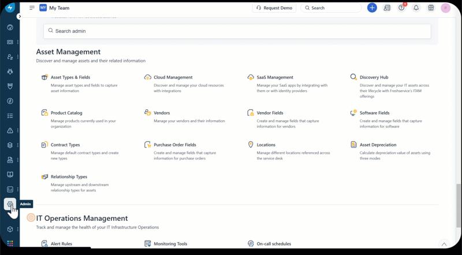Click the Asset Management heading

click(68, 52)
